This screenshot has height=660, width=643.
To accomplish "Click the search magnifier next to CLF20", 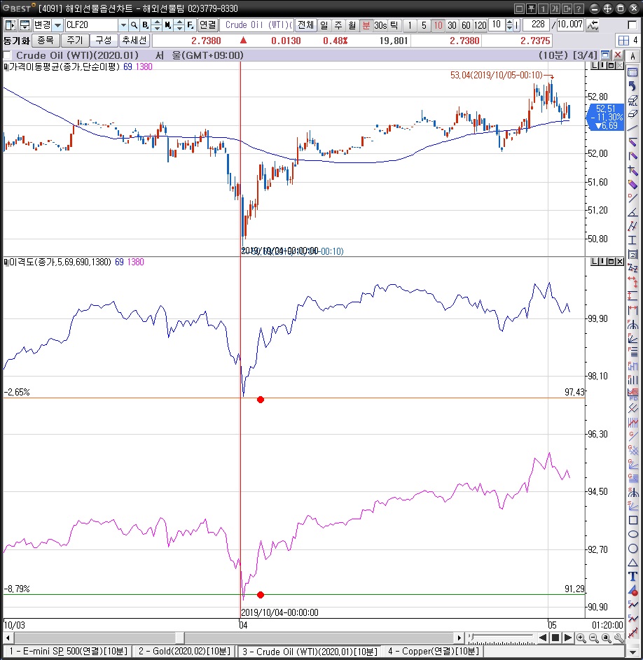I will [134, 25].
